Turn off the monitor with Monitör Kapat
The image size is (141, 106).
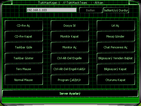(x=70, y=36)
